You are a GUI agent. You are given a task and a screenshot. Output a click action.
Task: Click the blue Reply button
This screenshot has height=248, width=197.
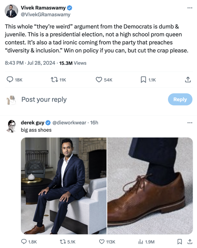pyautogui.click(x=180, y=99)
